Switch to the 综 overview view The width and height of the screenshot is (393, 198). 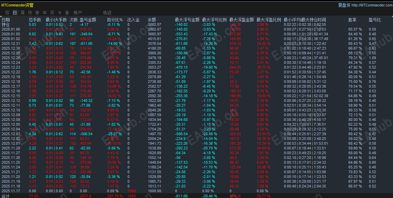[x=7, y=12]
